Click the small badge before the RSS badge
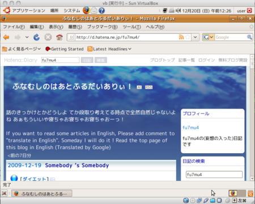255x204 pixels. (x=139, y=87)
